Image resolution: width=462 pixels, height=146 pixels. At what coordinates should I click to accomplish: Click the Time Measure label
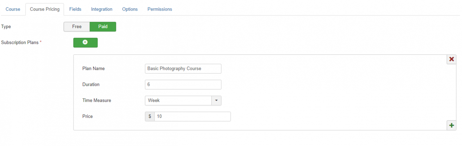click(x=97, y=101)
